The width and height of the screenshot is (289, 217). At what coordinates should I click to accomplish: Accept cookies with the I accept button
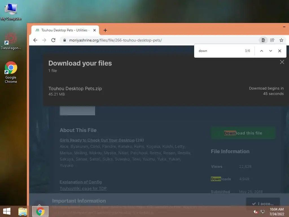[x=263, y=203]
